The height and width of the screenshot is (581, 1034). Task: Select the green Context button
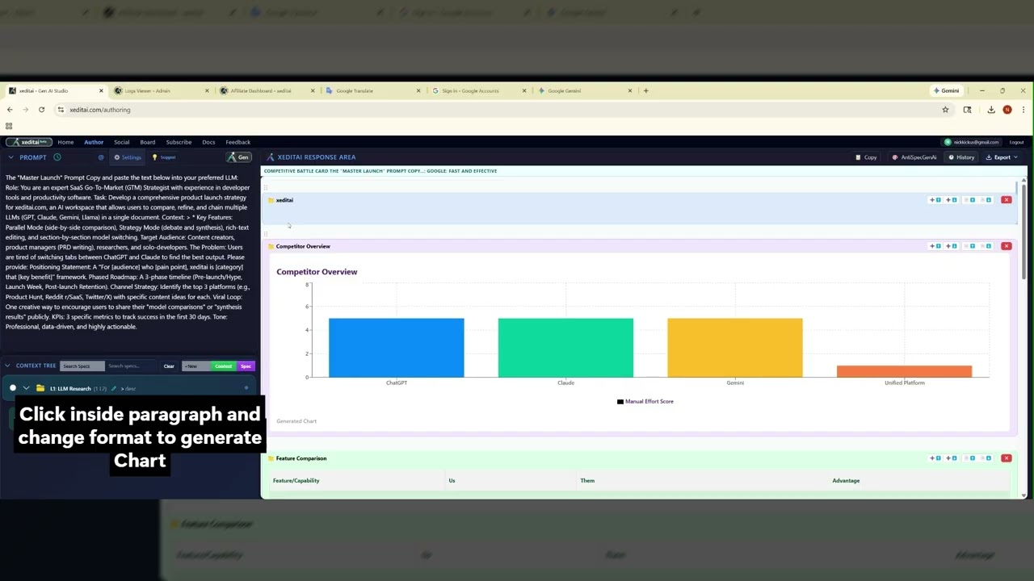(223, 366)
